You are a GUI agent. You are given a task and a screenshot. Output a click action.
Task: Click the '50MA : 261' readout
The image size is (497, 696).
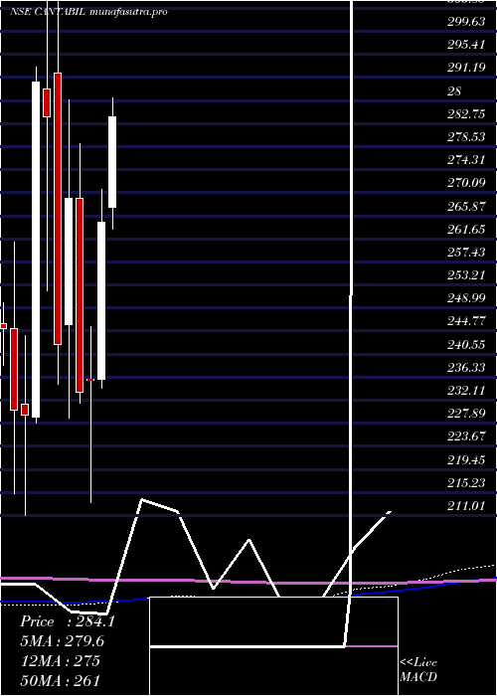60,680
